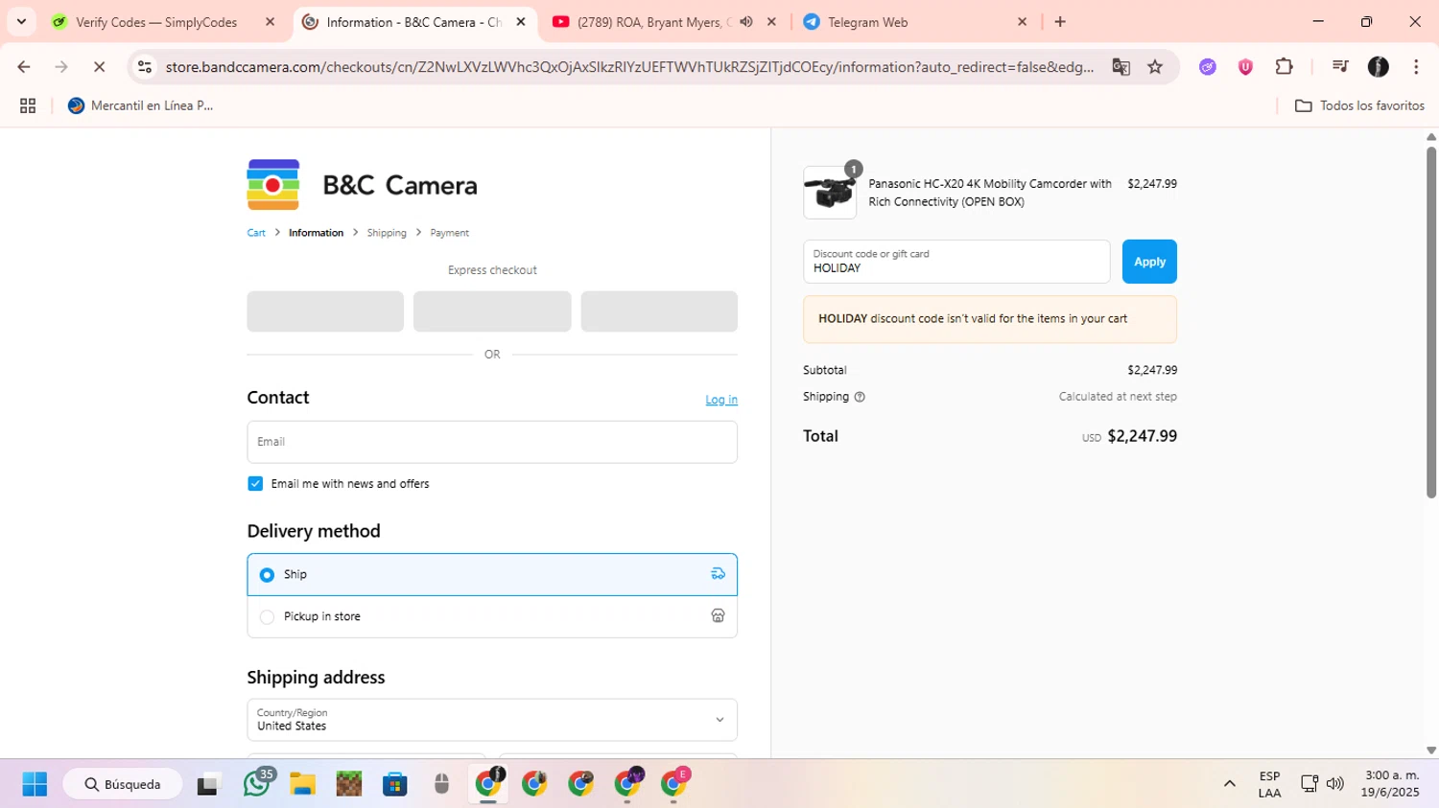Open a new browser tab
The width and height of the screenshot is (1439, 808).
[1060, 21]
